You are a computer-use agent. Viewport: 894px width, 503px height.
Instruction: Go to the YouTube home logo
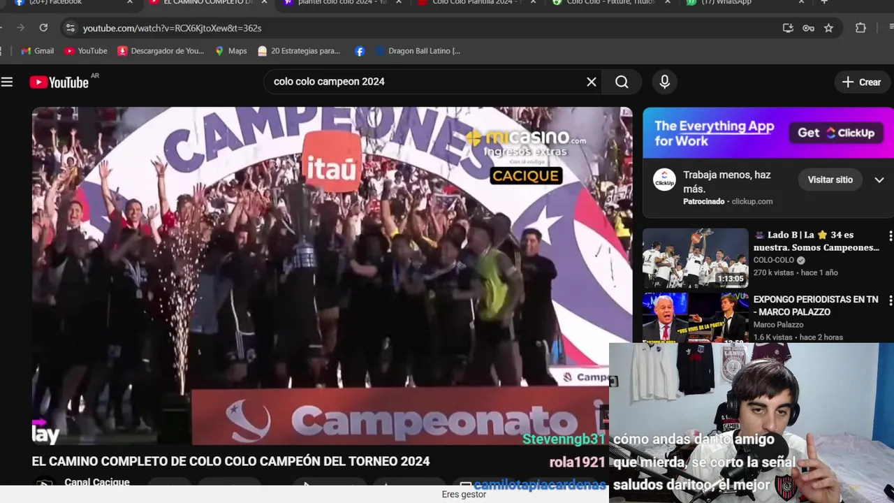coord(59,82)
